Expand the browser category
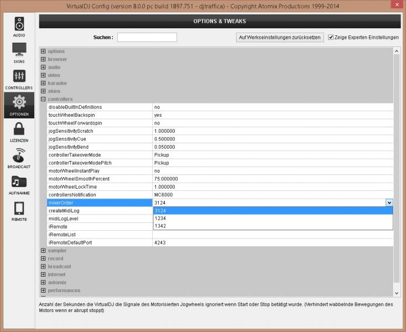Viewport: 406px width, 332px height. pos(43,59)
